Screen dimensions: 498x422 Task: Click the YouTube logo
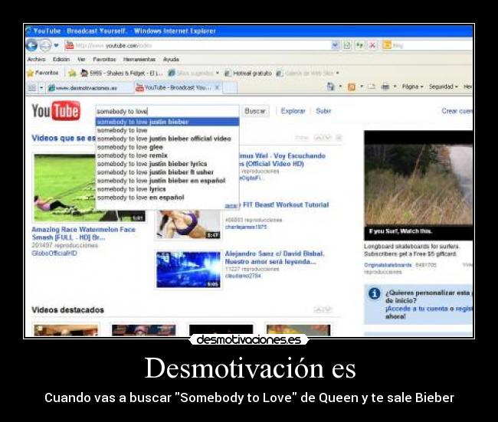pyautogui.click(x=56, y=111)
